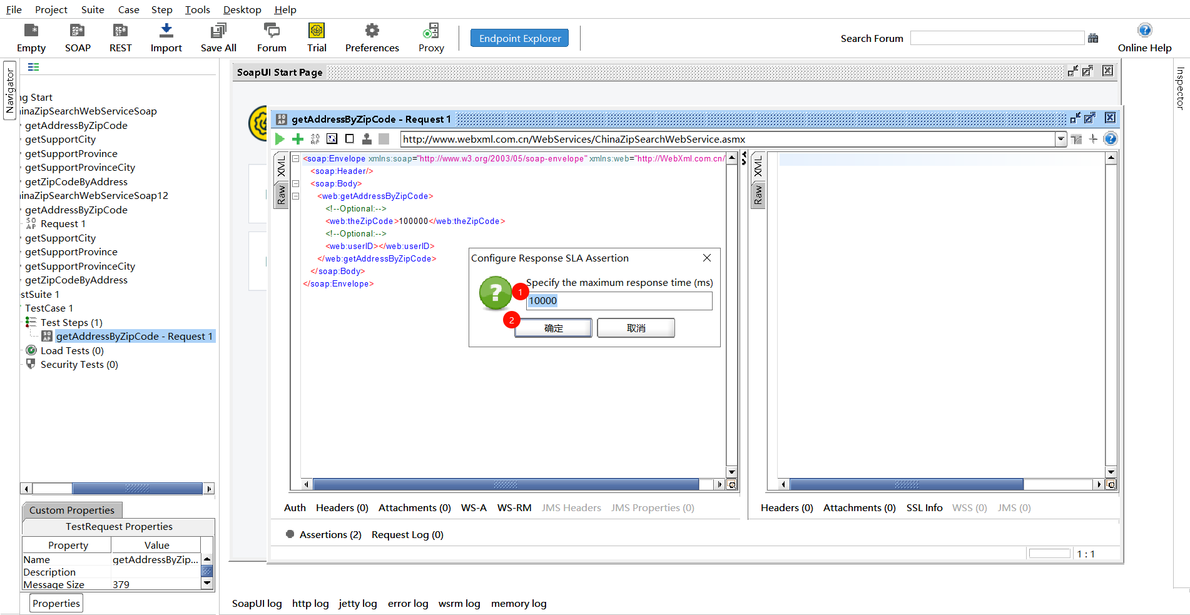Collapse the web:getAddressByZipCode XML node
The width and height of the screenshot is (1190, 615).
pyautogui.click(x=296, y=196)
